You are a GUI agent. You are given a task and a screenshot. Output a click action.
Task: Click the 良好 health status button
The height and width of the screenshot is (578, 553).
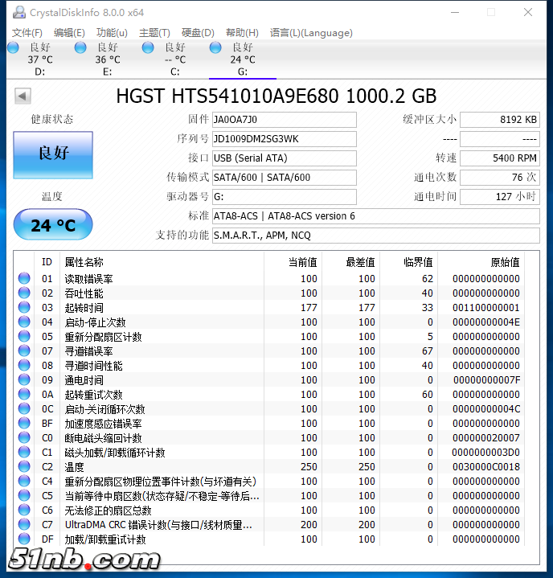pos(53,153)
